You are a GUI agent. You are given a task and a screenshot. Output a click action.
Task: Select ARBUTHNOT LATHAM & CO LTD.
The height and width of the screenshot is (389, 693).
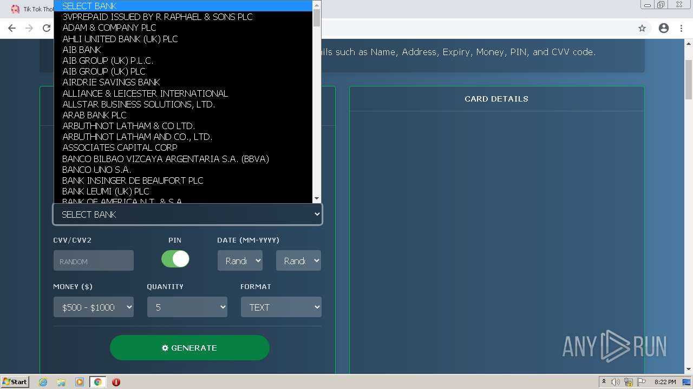tap(183, 126)
